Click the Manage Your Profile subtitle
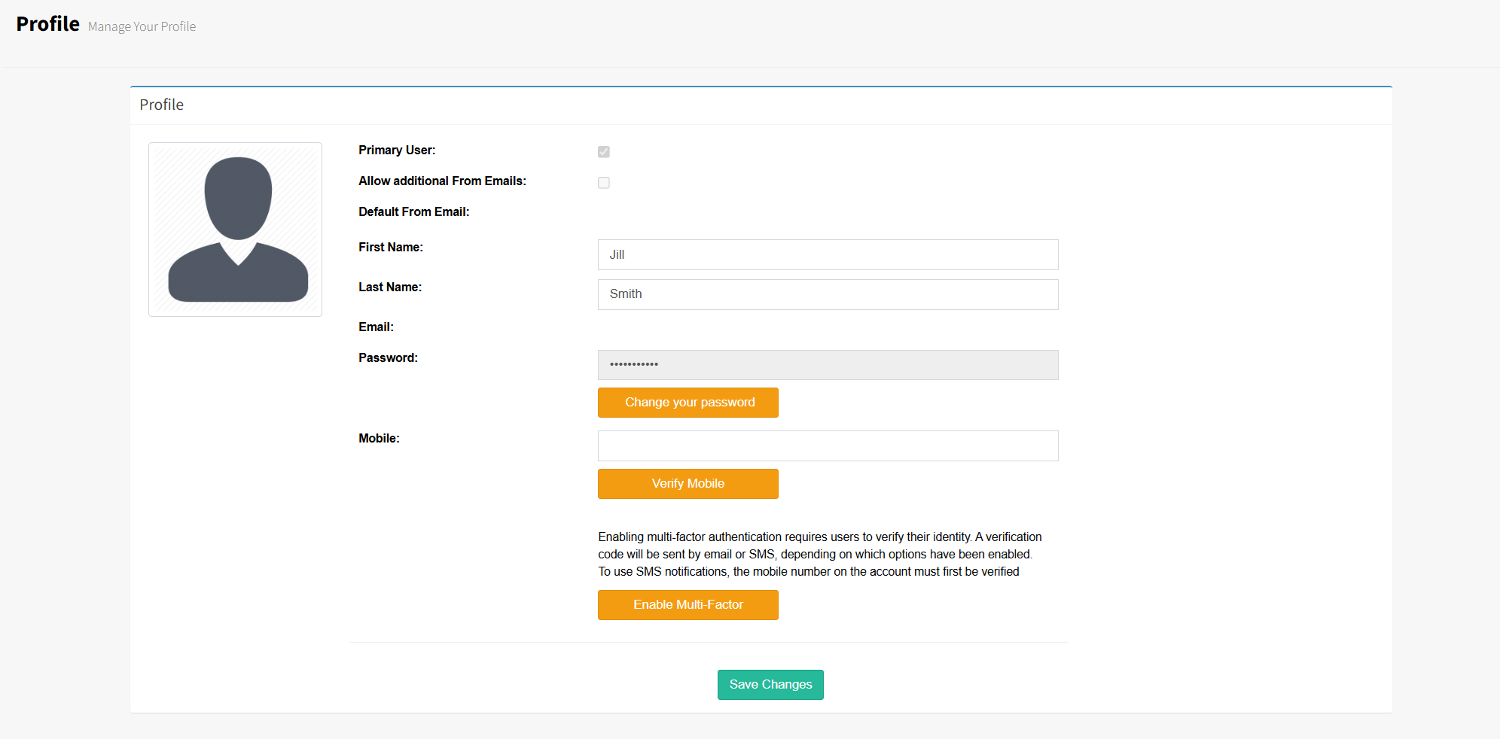The height and width of the screenshot is (739, 1500). pos(142,26)
